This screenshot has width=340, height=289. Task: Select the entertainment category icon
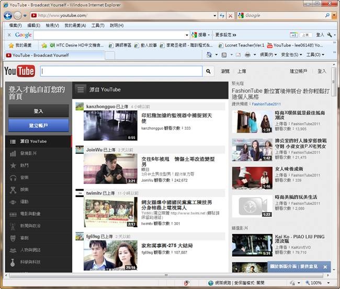[x=13, y=190]
